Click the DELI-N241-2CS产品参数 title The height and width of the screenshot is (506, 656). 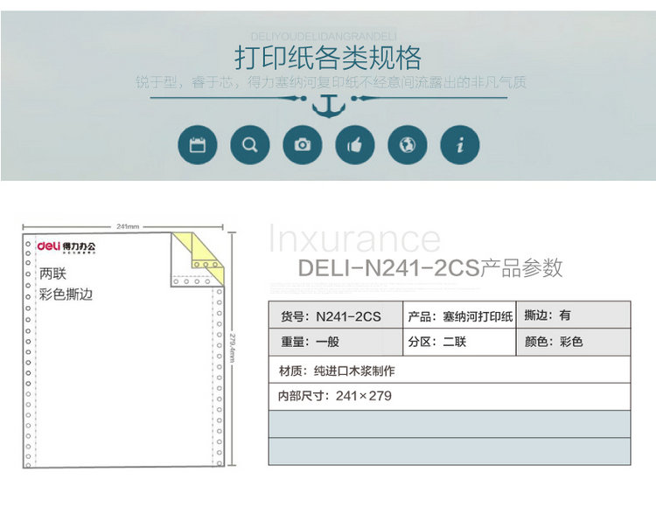tap(430, 268)
